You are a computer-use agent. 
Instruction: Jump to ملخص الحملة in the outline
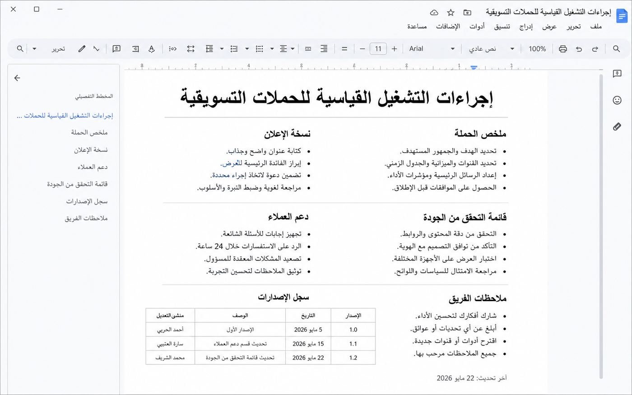point(89,132)
